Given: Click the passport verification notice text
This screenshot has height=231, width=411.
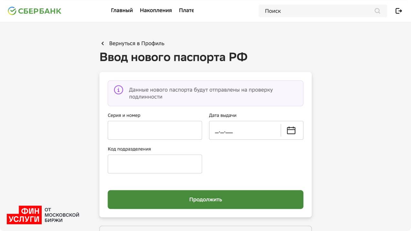Looking at the screenshot, I should pyautogui.click(x=201, y=93).
